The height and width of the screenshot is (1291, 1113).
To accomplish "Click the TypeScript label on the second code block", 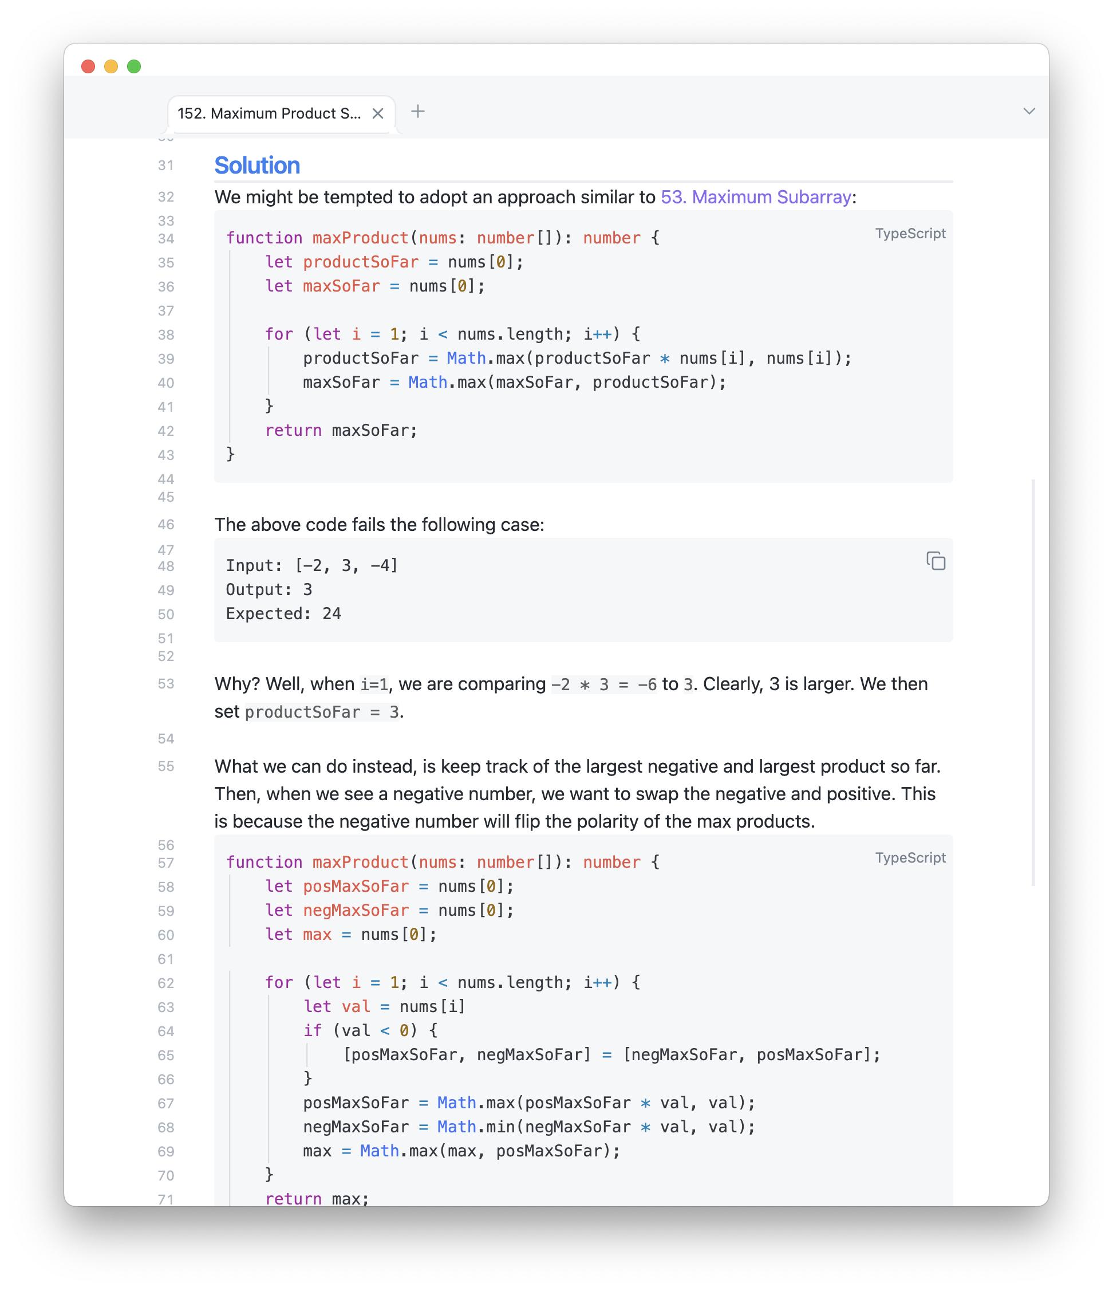I will pyautogui.click(x=910, y=858).
